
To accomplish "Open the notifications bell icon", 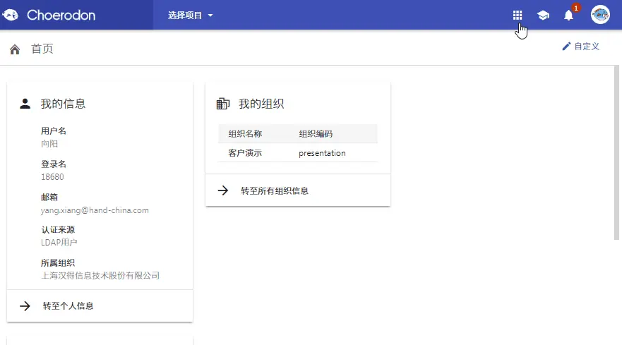I will (569, 16).
